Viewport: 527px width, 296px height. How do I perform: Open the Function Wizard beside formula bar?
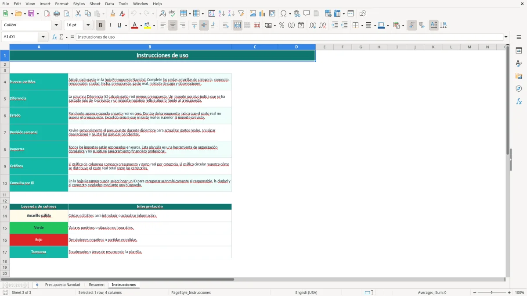[55, 37]
